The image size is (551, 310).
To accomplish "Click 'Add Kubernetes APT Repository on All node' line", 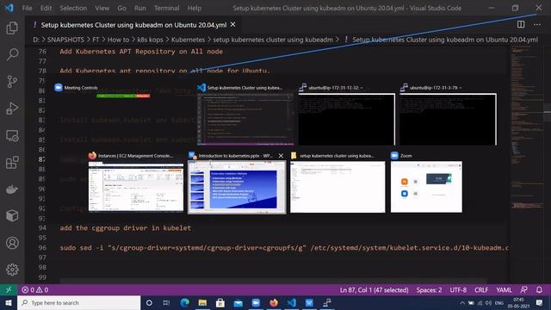I will pyautogui.click(x=141, y=52).
